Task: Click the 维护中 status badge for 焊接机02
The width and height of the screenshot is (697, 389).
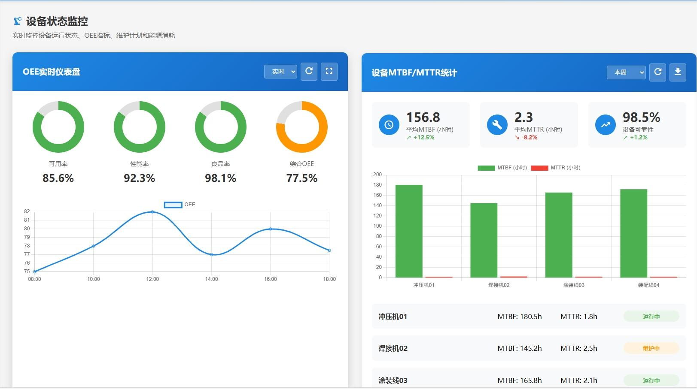Action: (651, 348)
